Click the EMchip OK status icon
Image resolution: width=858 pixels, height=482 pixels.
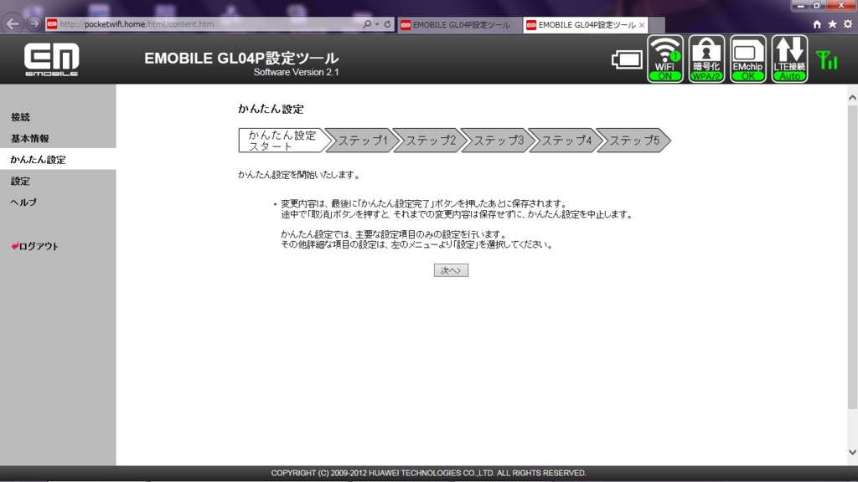pyautogui.click(x=747, y=59)
